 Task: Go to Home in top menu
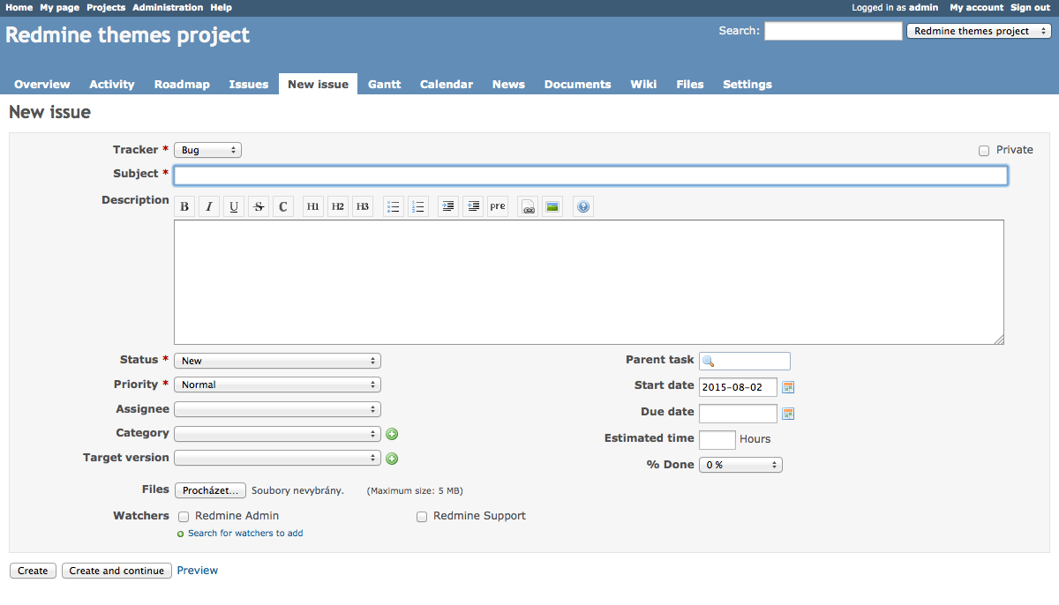(19, 7)
